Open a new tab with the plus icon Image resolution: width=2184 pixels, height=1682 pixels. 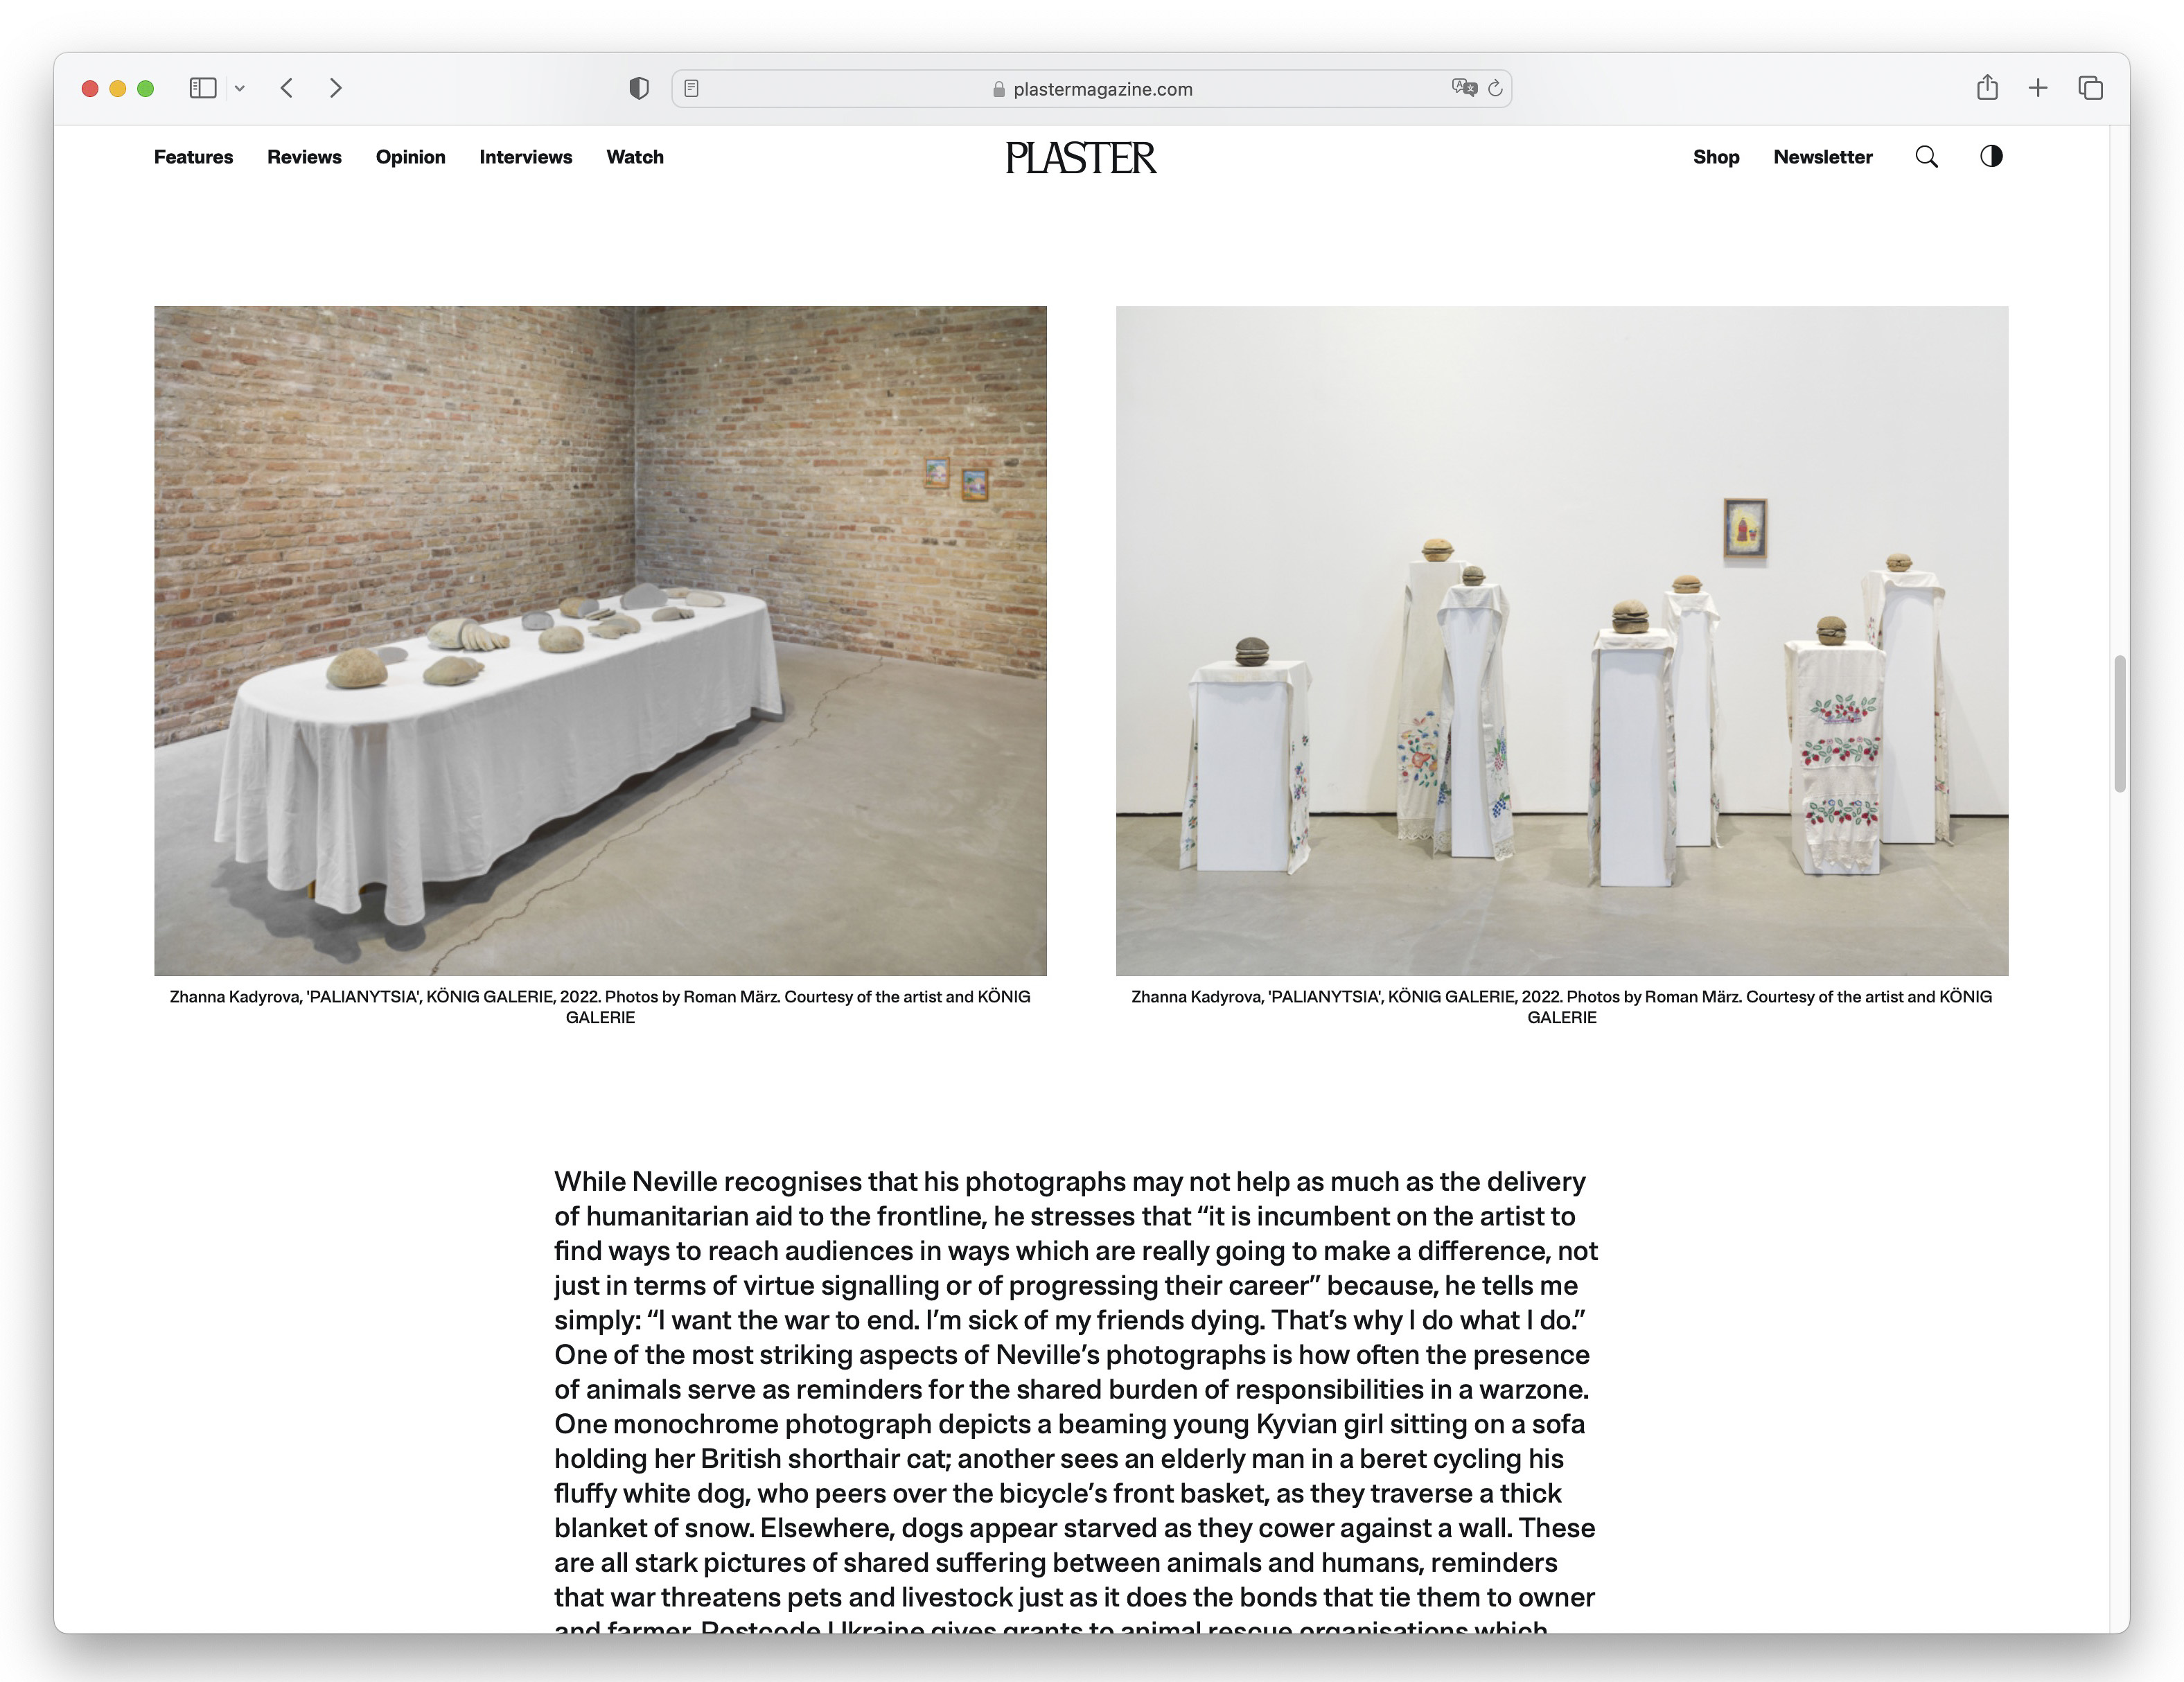click(x=2038, y=88)
